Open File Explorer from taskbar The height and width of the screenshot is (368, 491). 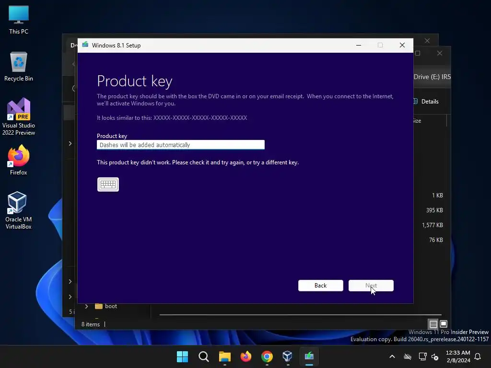[224, 356]
